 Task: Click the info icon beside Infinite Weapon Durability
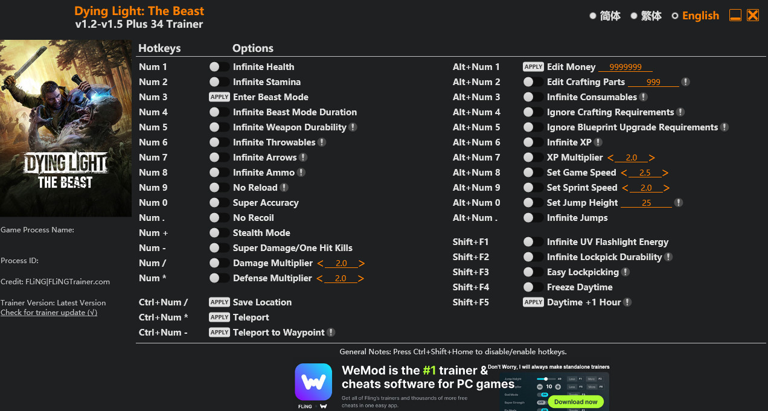click(x=353, y=127)
